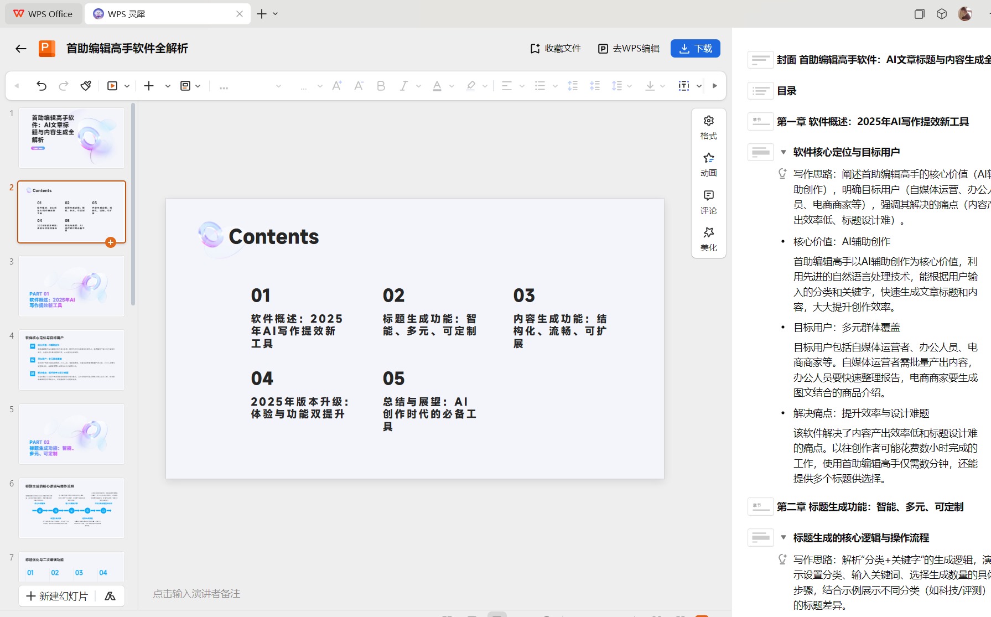Image resolution: width=991 pixels, height=617 pixels.
Task: Undo the last action
Action: click(x=41, y=86)
